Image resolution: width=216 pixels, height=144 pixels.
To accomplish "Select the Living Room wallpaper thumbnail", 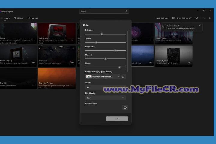I will point(57,34).
